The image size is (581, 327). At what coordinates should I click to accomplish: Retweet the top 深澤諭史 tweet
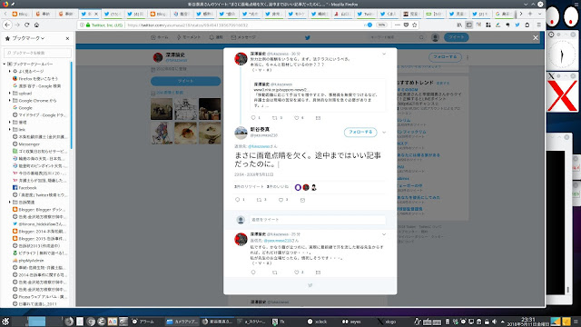pyautogui.click(x=275, y=118)
